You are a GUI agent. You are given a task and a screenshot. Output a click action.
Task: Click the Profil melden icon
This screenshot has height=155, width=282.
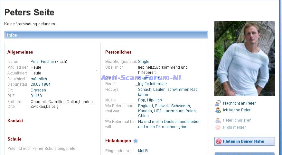click(218, 127)
